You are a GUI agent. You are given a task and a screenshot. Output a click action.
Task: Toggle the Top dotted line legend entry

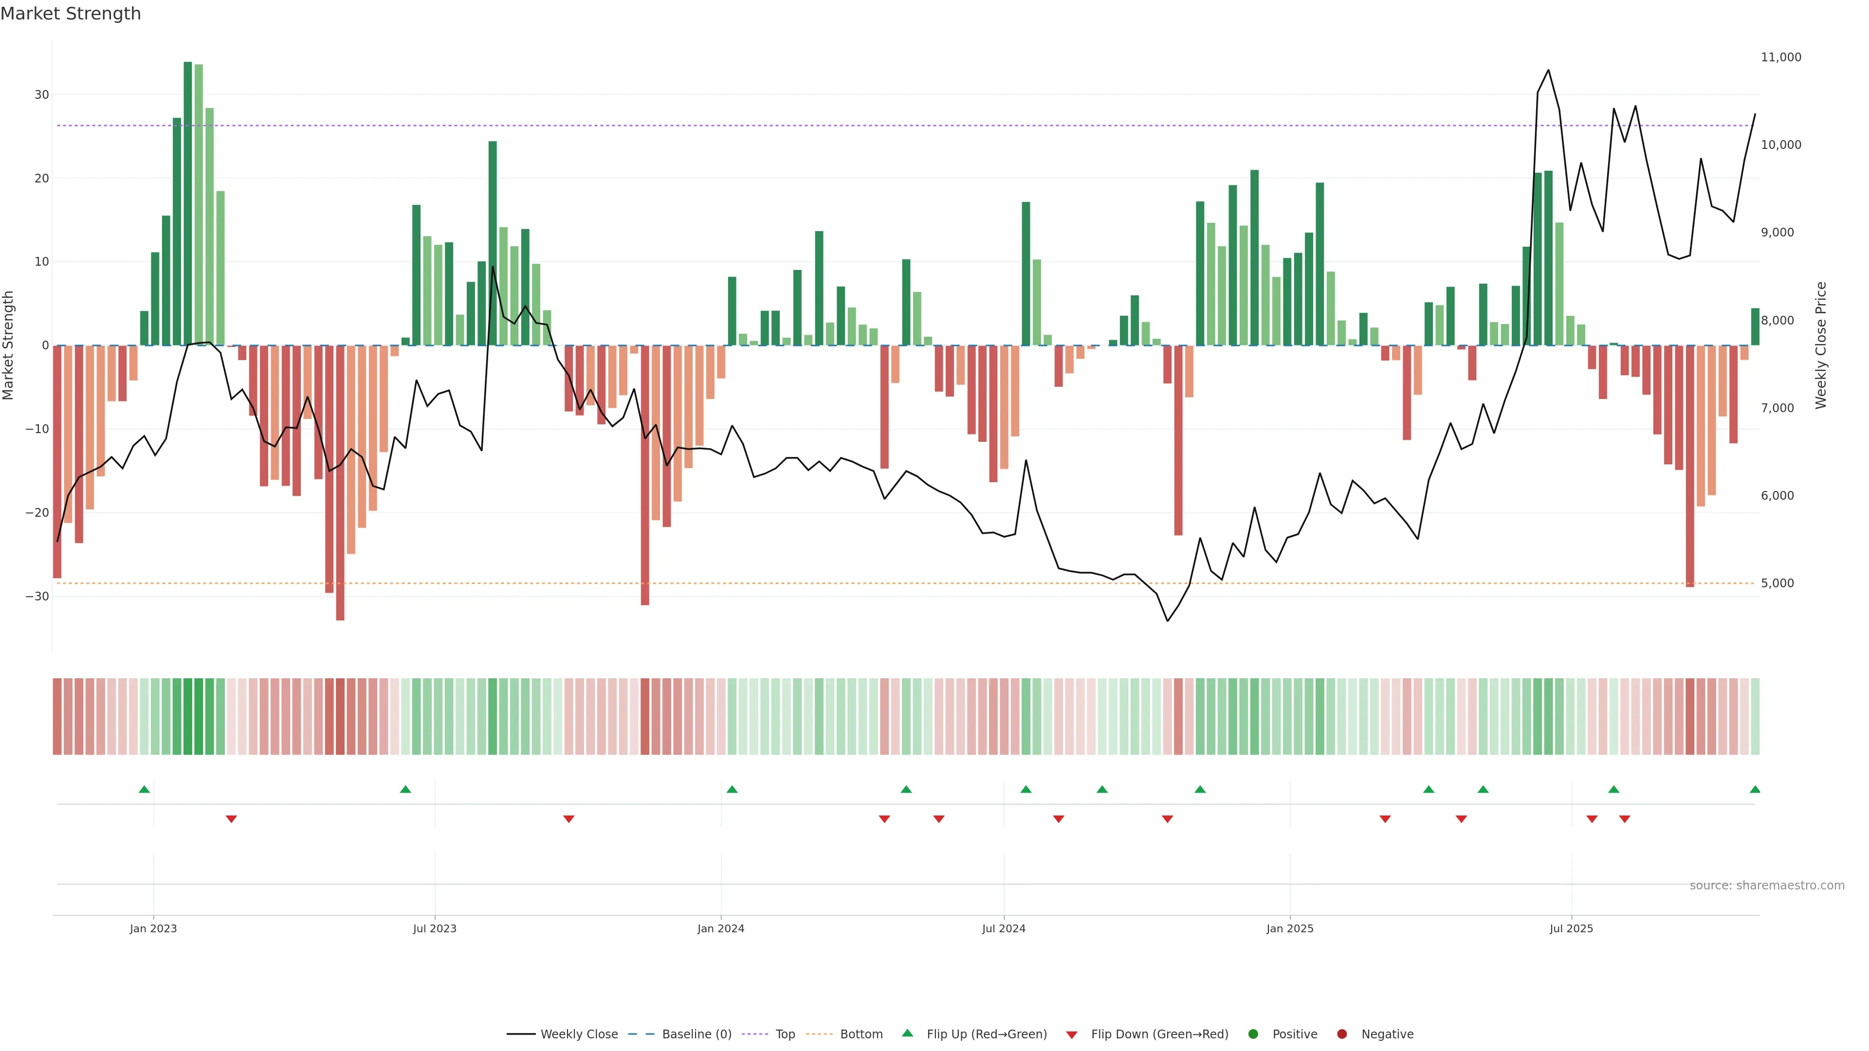click(x=785, y=1034)
